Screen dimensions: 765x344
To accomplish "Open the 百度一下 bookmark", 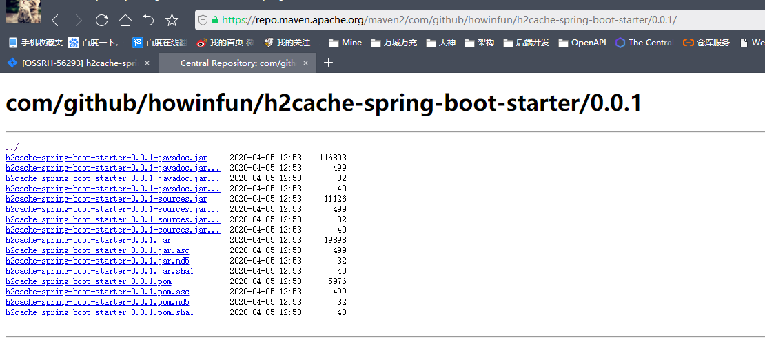I will coord(94,43).
